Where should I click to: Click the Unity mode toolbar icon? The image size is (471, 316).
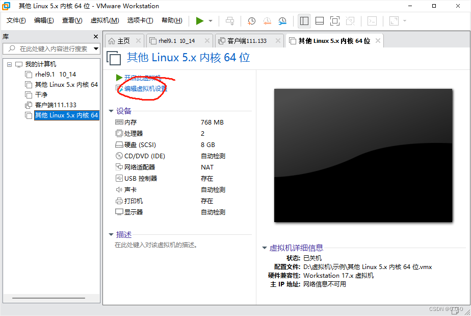(x=350, y=21)
